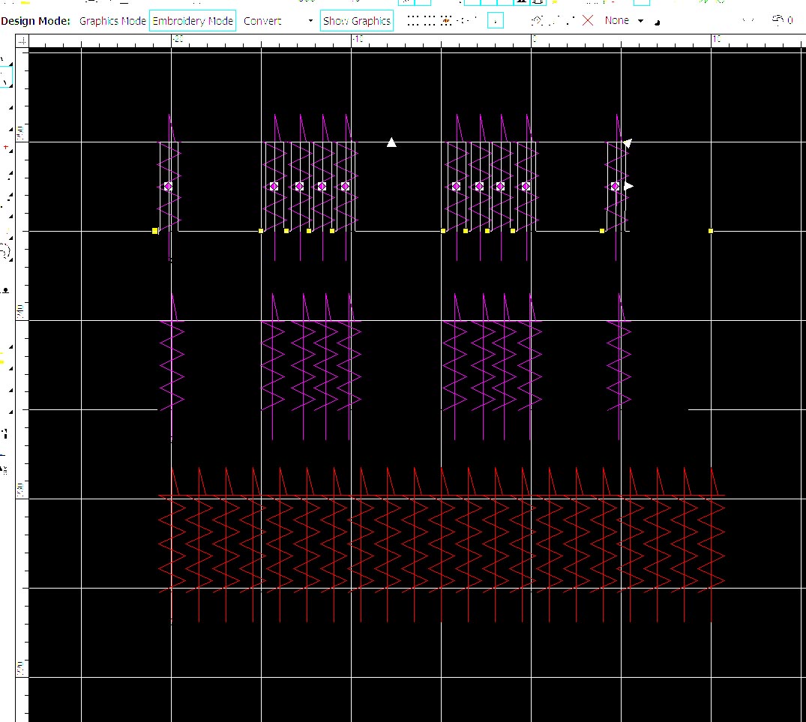Select the leftmost magenta diamond stitch node
Image resolution: width=806 pixels, height=722 pixels.
click(168, 186)
